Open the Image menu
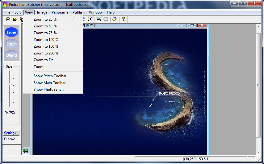This screenshot has width=264, height=164. 42,12
